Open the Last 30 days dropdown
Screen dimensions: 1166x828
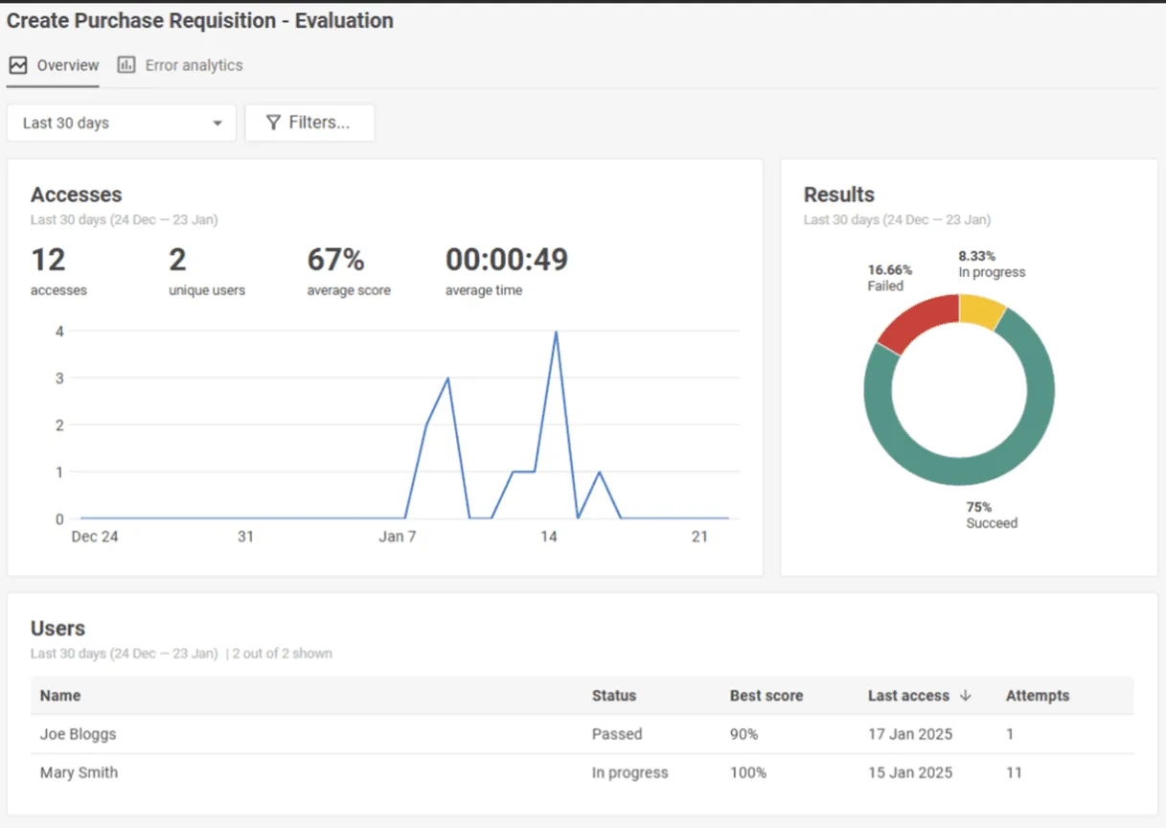tap(121, 123)
